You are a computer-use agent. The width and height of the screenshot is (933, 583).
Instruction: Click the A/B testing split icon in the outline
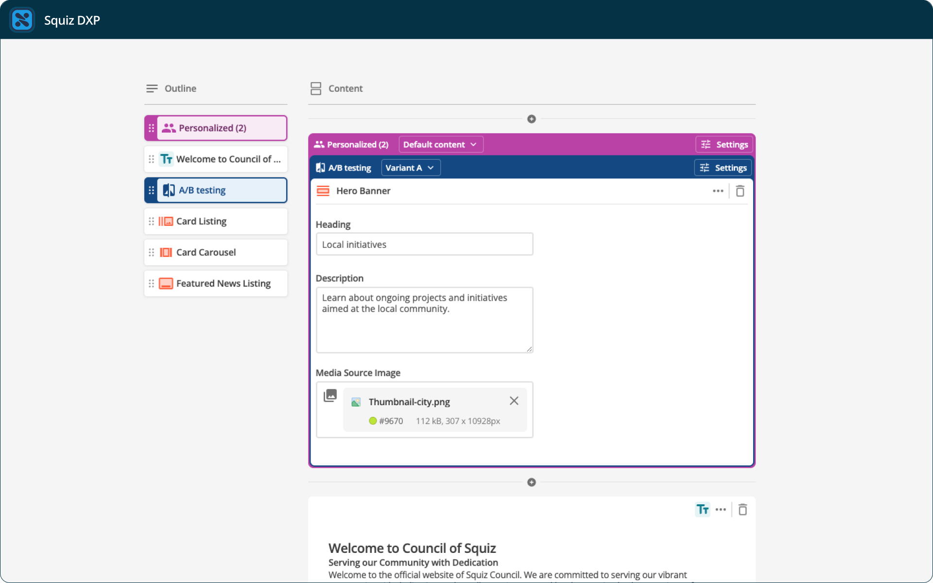coord(169,190)
